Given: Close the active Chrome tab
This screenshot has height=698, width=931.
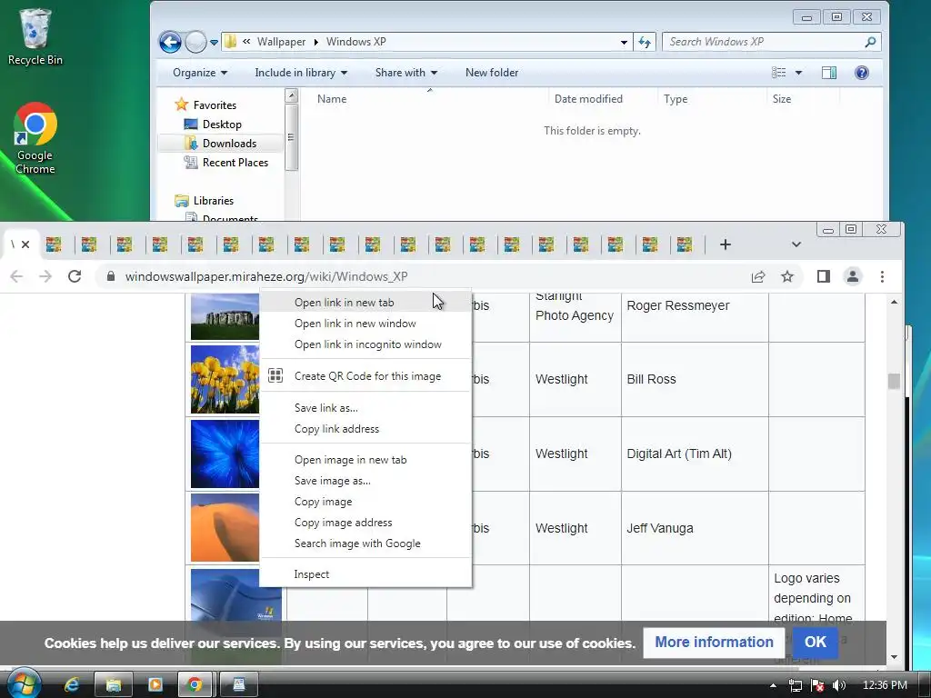Looking at the screenshot, I should (x=25, y=244).
